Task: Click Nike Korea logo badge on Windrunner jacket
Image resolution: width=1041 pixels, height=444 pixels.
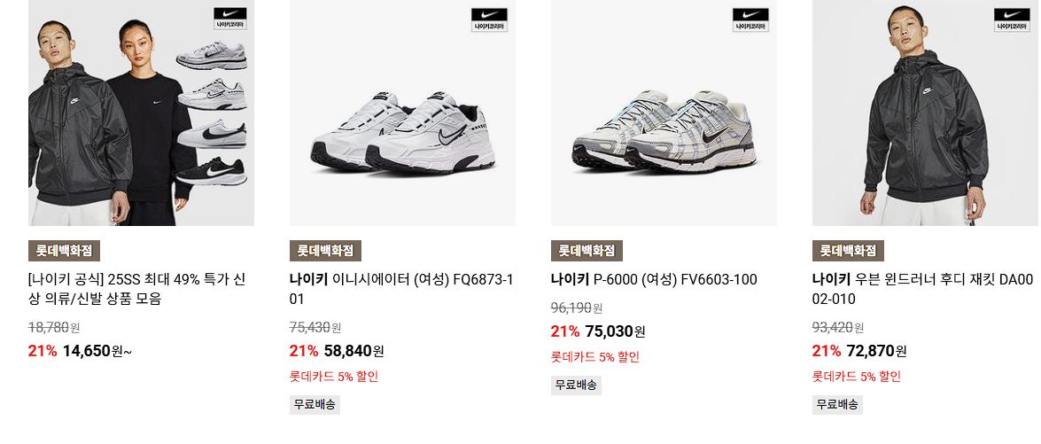Action: click(1012, 19)
